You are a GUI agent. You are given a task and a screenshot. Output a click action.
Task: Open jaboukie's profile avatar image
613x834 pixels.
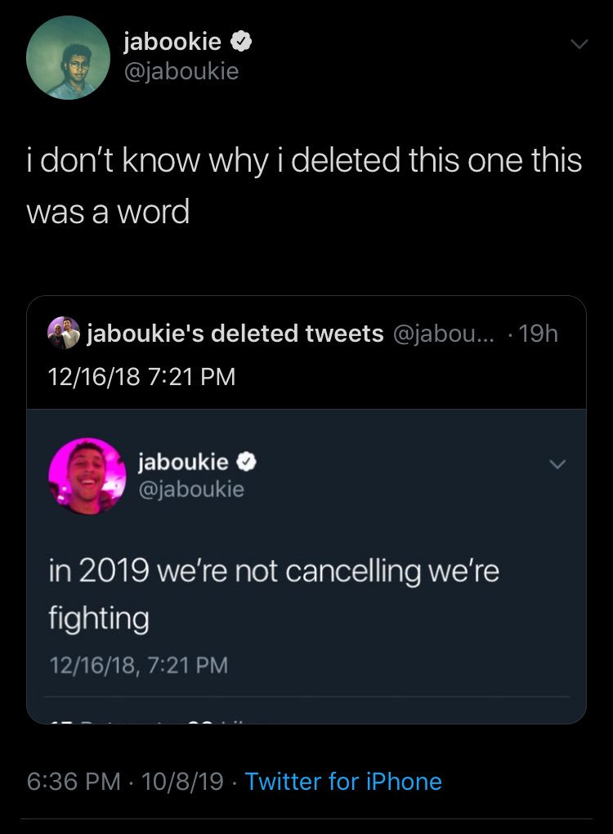pyautogui.click(x=69, y=57)
